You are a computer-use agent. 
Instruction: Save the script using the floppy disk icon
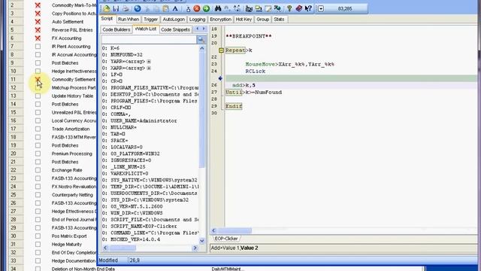(116, 8)
